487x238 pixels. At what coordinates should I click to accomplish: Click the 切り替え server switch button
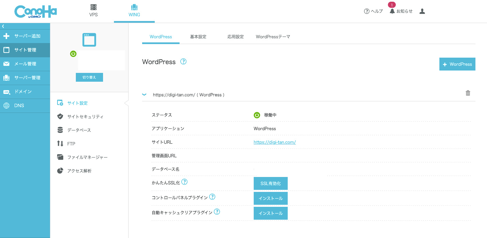point(89,77)
